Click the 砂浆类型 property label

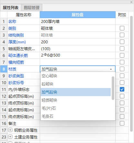[16, 76]
